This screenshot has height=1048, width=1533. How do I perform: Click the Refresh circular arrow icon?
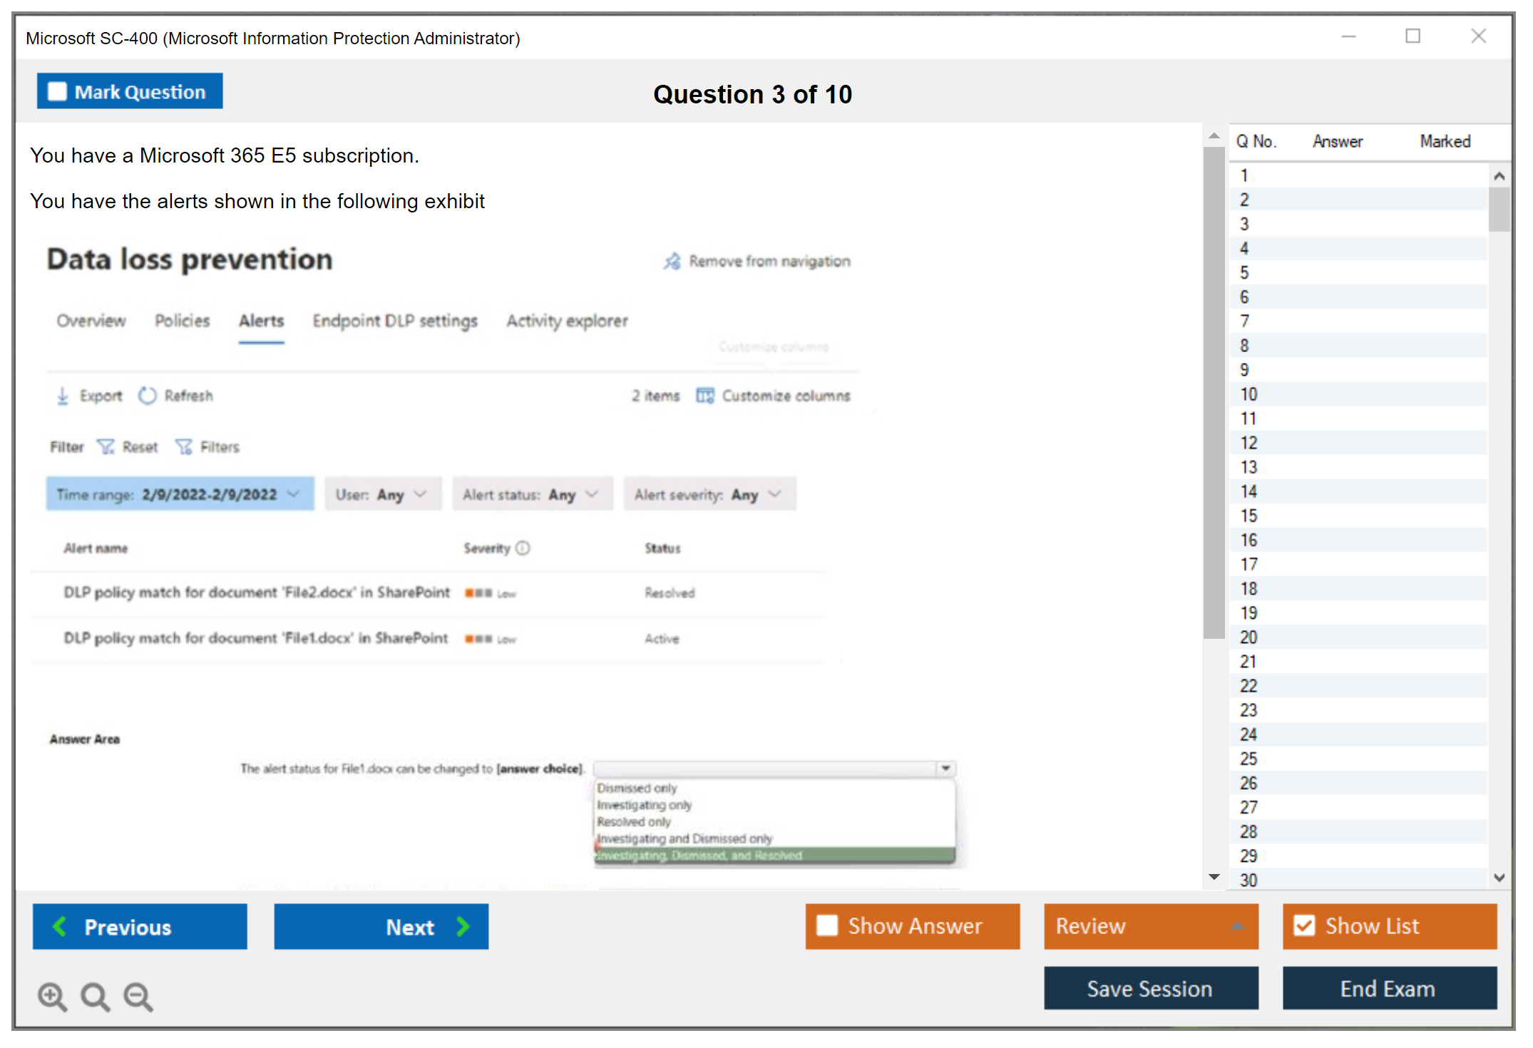pos(148,396)
